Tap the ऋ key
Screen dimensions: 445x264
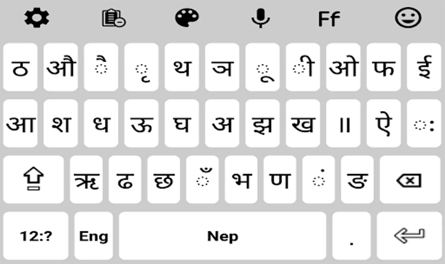tap(86, 180)
